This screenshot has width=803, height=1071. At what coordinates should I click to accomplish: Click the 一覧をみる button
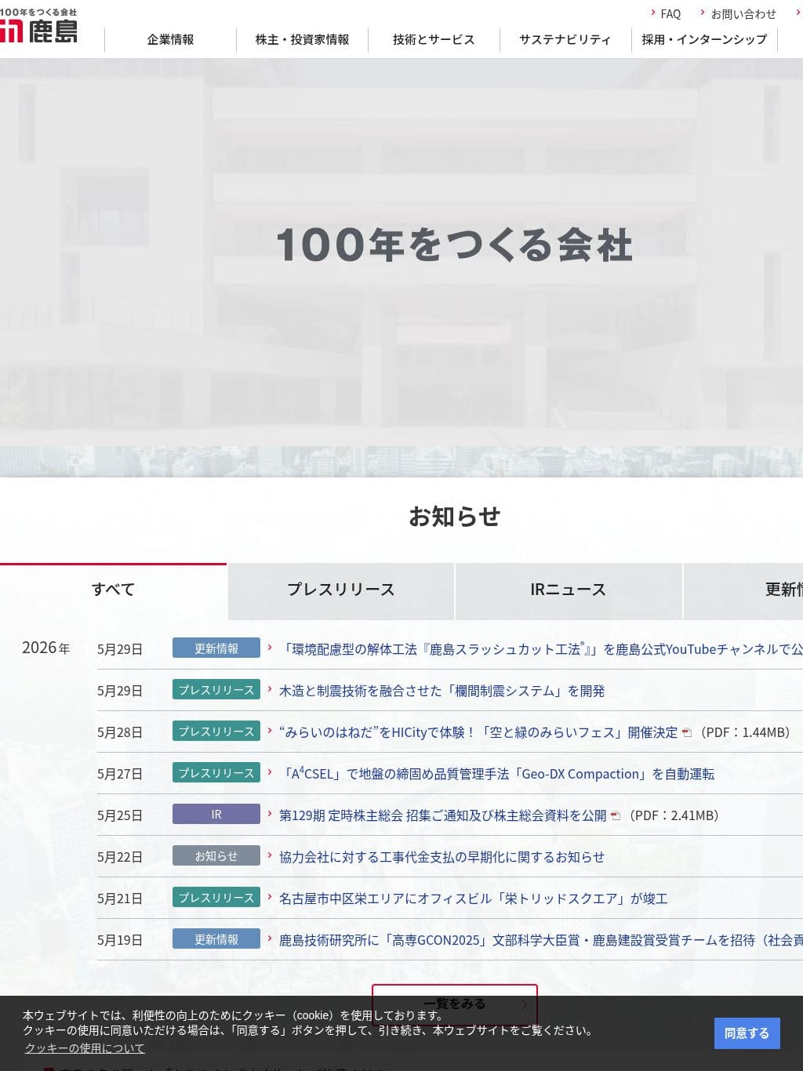tap(455, 1004)
